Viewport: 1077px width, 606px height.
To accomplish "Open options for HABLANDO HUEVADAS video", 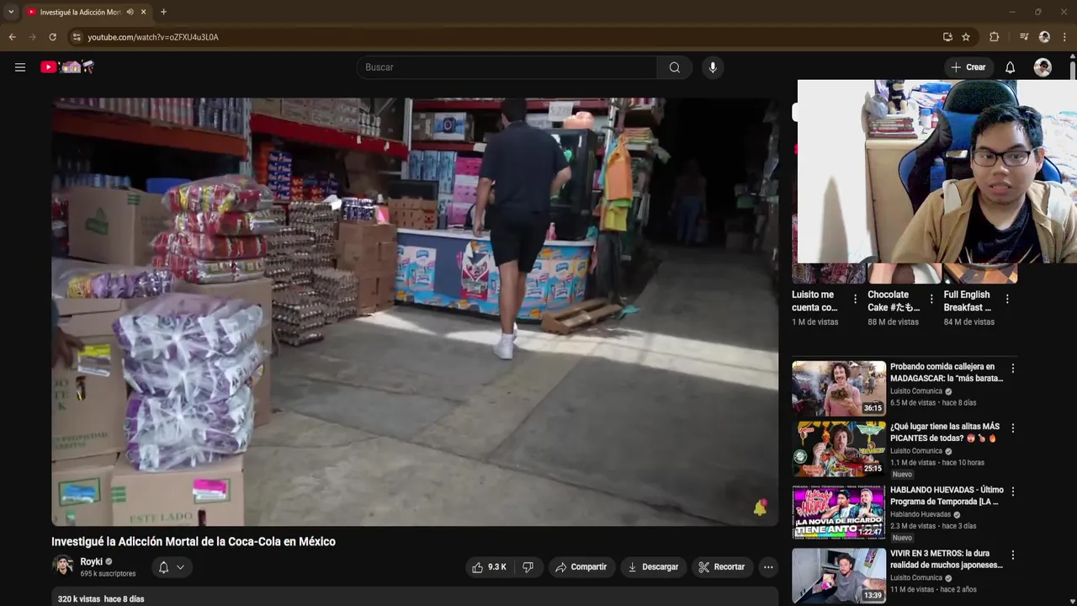I will tap(1013, 491).
